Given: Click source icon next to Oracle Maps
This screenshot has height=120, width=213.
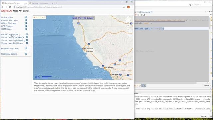Looking at the screenshot, I should pos(26,17).
